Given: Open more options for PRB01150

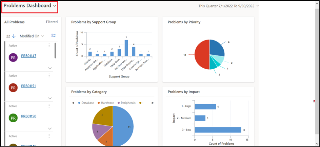Looking at the screenshot, I should tap(49, 106).
